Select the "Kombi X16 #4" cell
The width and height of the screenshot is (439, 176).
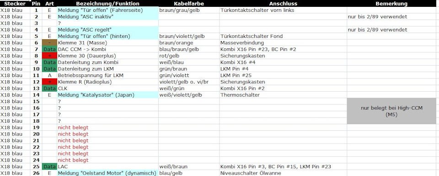coord(283,62)
